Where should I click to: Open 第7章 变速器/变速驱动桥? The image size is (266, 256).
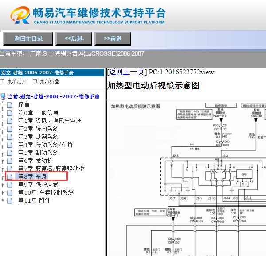pos(51,168)
